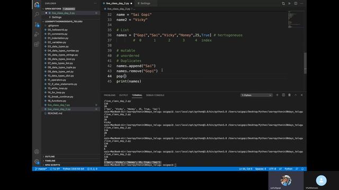Image resolution: width=339 pixels, height=190 pixels.
Task: Open 07_data_types_list.py in the explorer
Action: (60, 63)
